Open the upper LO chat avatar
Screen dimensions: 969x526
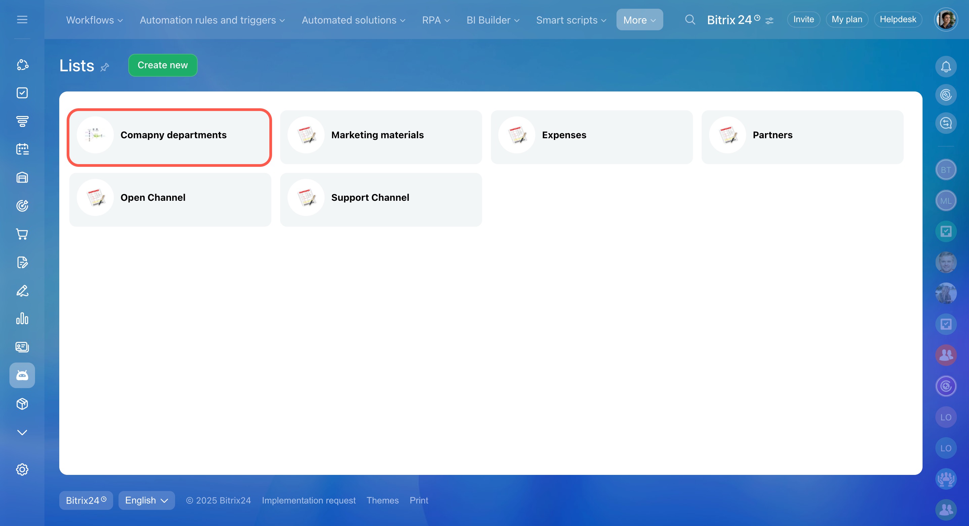point(946,417)
